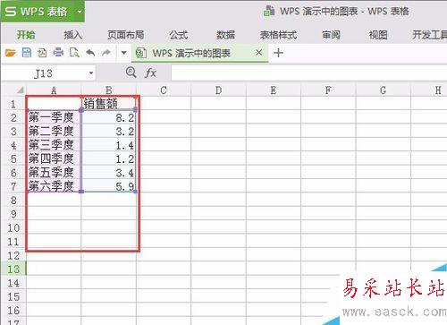Switch to the 开始 ribbon tab
This screenshot has height=325, width=447.
point(26,35)
